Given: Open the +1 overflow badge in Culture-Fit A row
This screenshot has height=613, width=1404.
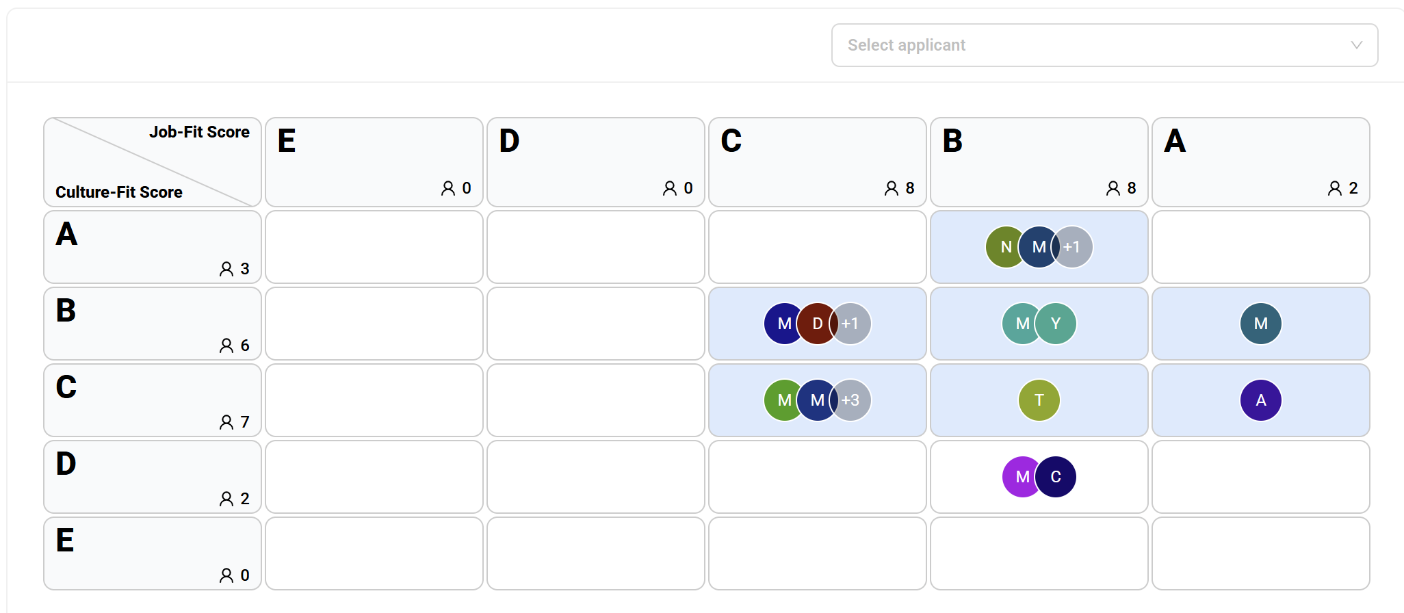Looking at the screenshot, I should (x=1072, y=247).
